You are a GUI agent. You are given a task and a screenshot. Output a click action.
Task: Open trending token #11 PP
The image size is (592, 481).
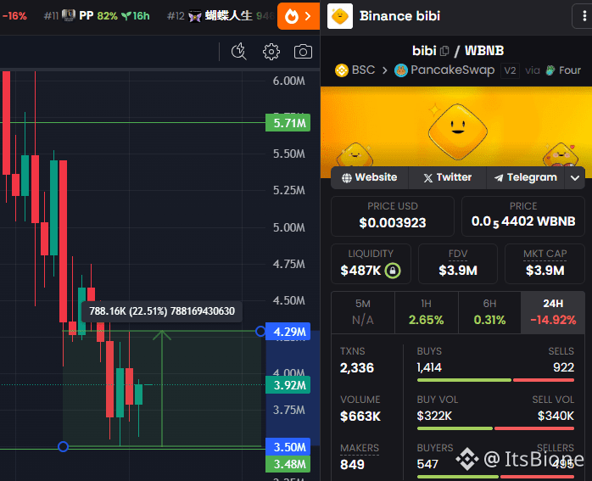click(97, 16)
